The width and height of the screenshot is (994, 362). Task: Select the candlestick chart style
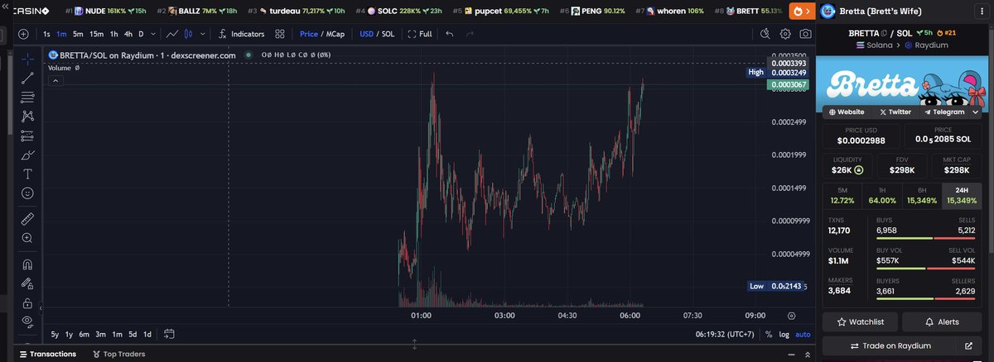(188, 34)
